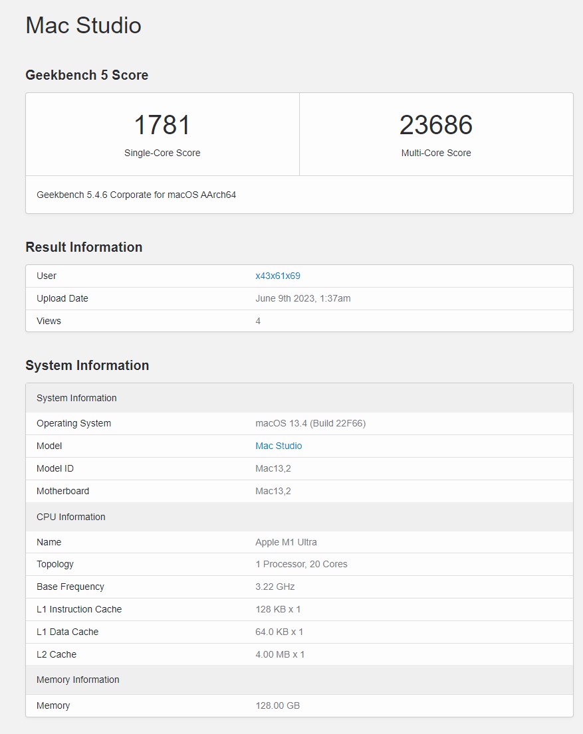
Task: Open user profile link x43x61x69
Action: point(277,276)
